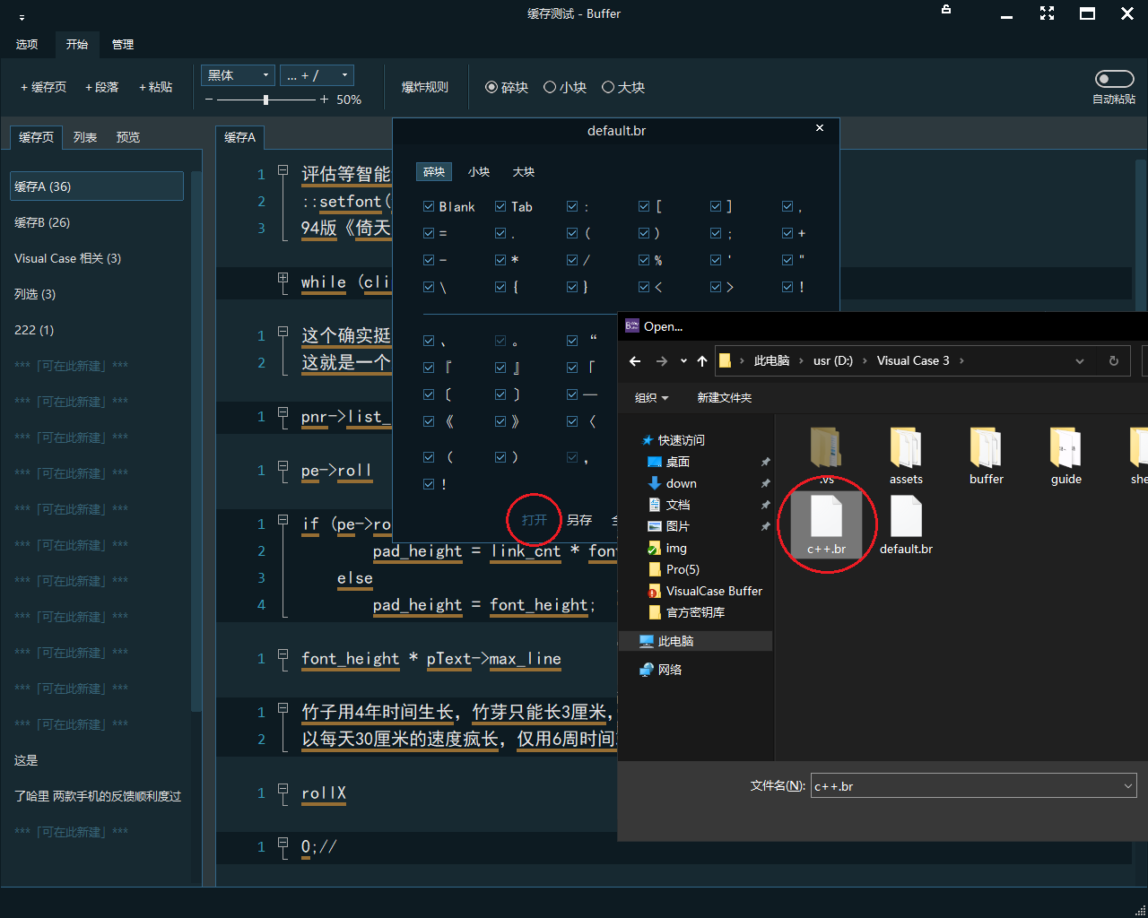Click the font size slider handle
The height and width of the screenshot is (918, 1148).
tap(265, 100)
